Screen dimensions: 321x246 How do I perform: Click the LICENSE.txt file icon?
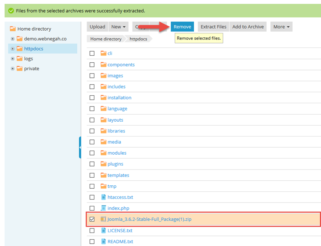pos(103,230)
